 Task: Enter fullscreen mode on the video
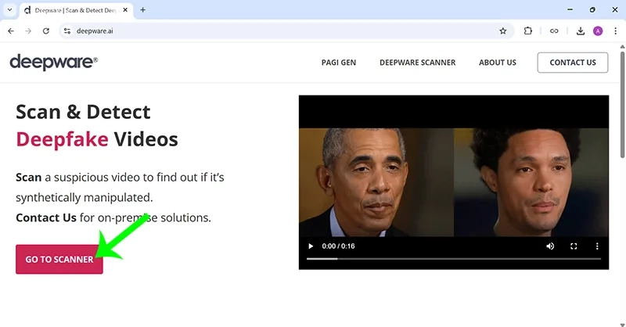point(574,246)
